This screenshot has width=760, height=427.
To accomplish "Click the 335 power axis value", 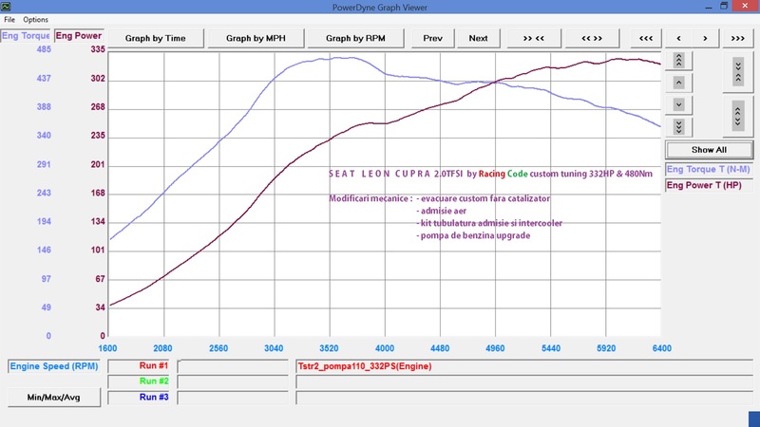I will coord(98,49).
